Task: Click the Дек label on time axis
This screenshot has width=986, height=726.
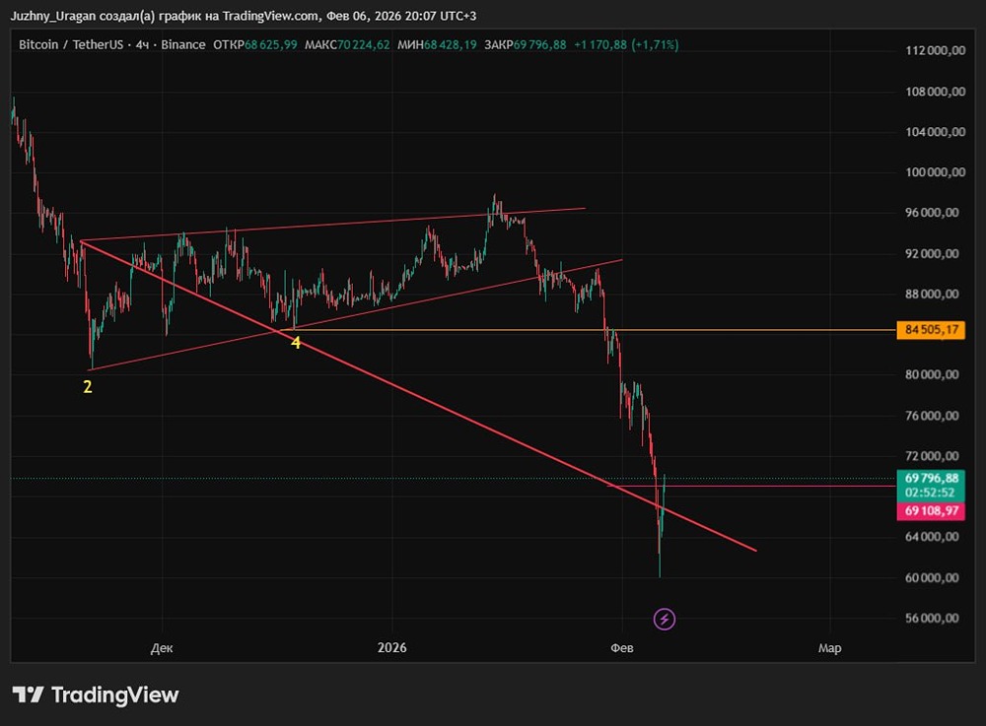Action: tap(162, 648)
